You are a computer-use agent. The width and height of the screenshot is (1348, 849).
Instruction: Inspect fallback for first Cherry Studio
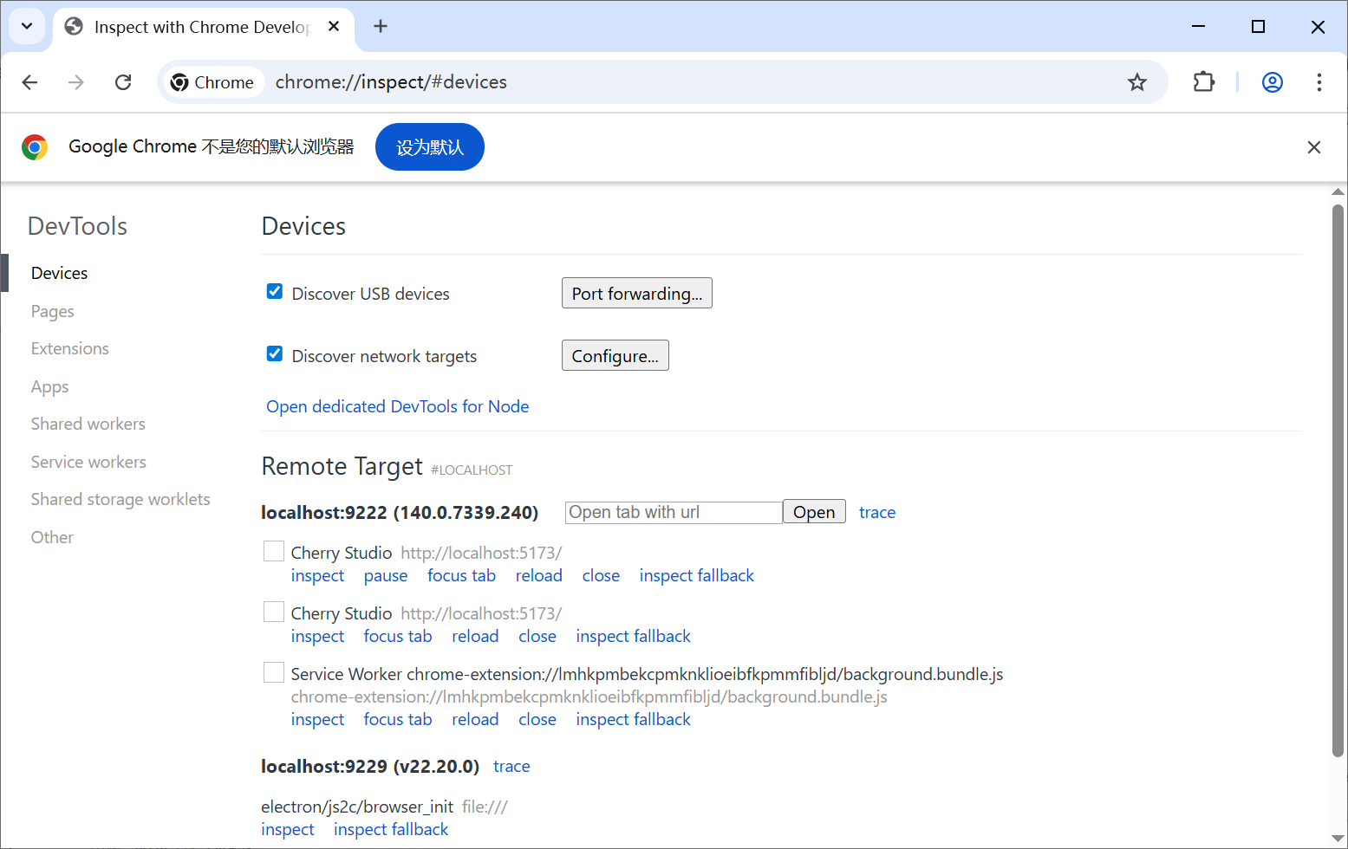(697, 575)
